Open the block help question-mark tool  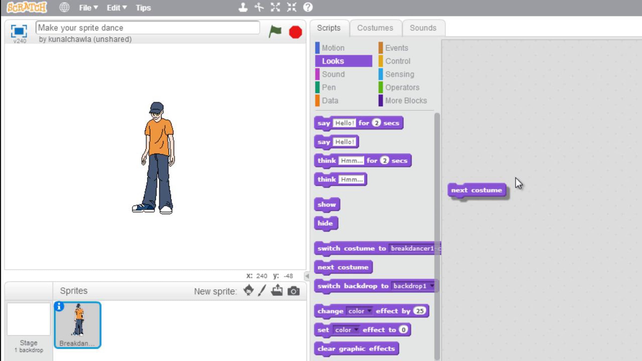pyautogui.click(x=308, y=7)
